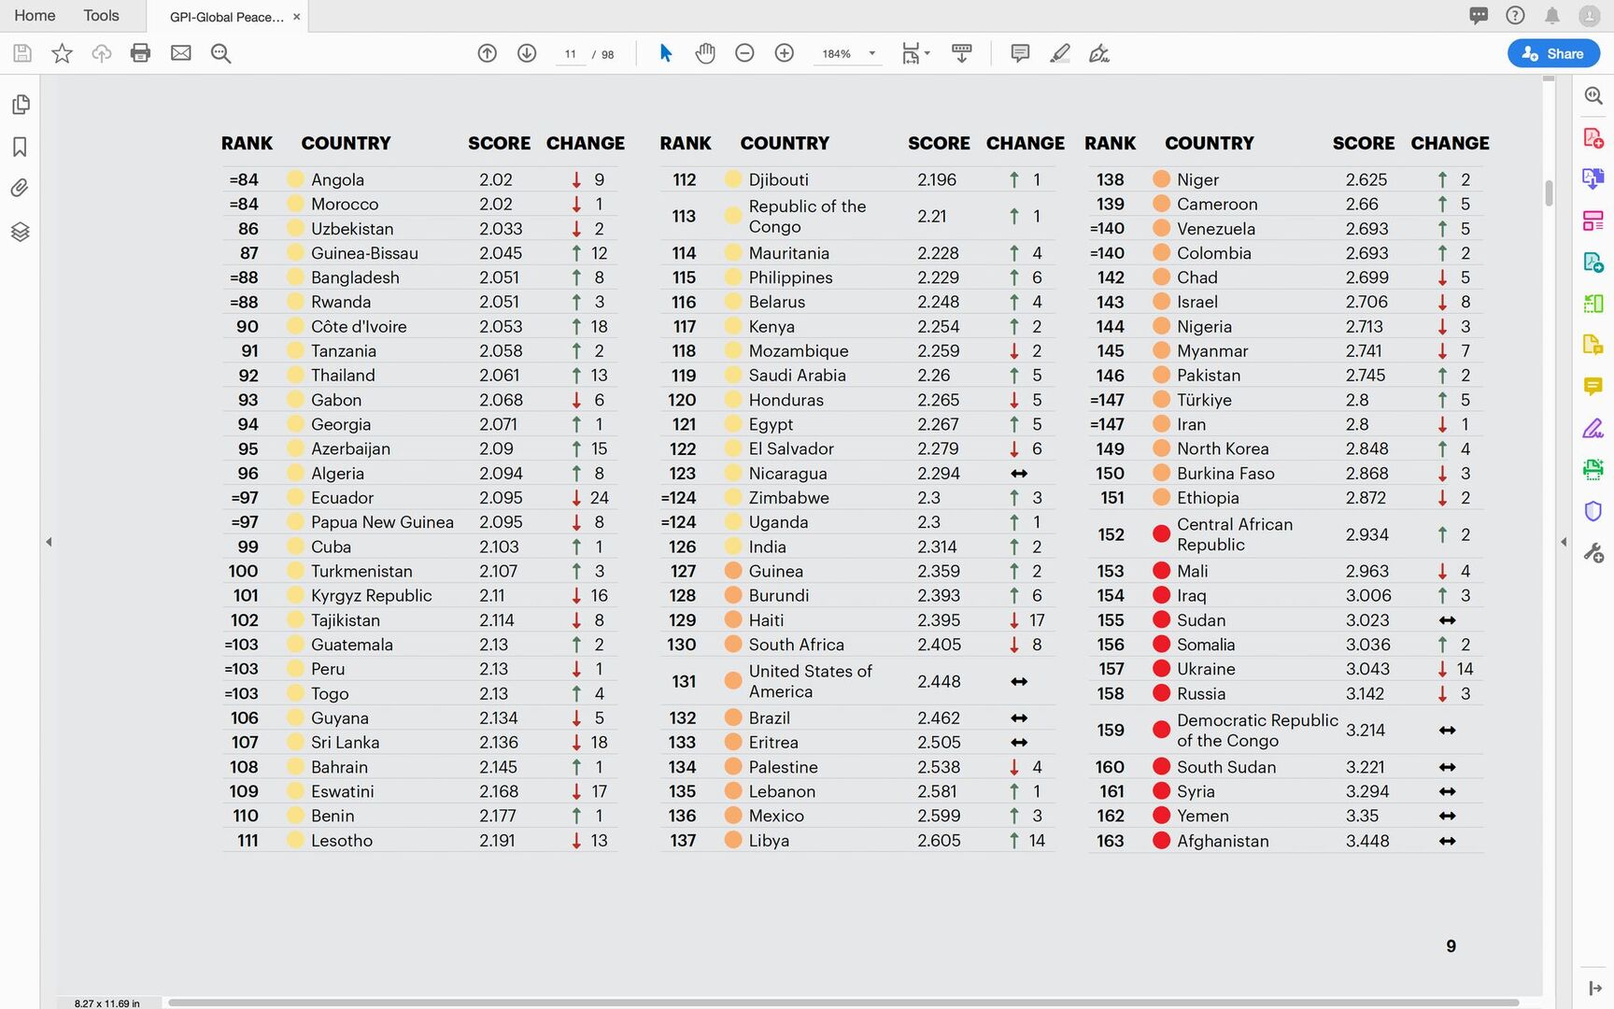Activate the Selection arrow tool
This screenshot has height=1009, width=1614.
click(x=665, y=53)
